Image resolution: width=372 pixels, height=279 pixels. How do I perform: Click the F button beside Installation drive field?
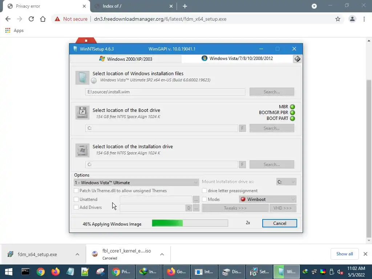[242, 165]
